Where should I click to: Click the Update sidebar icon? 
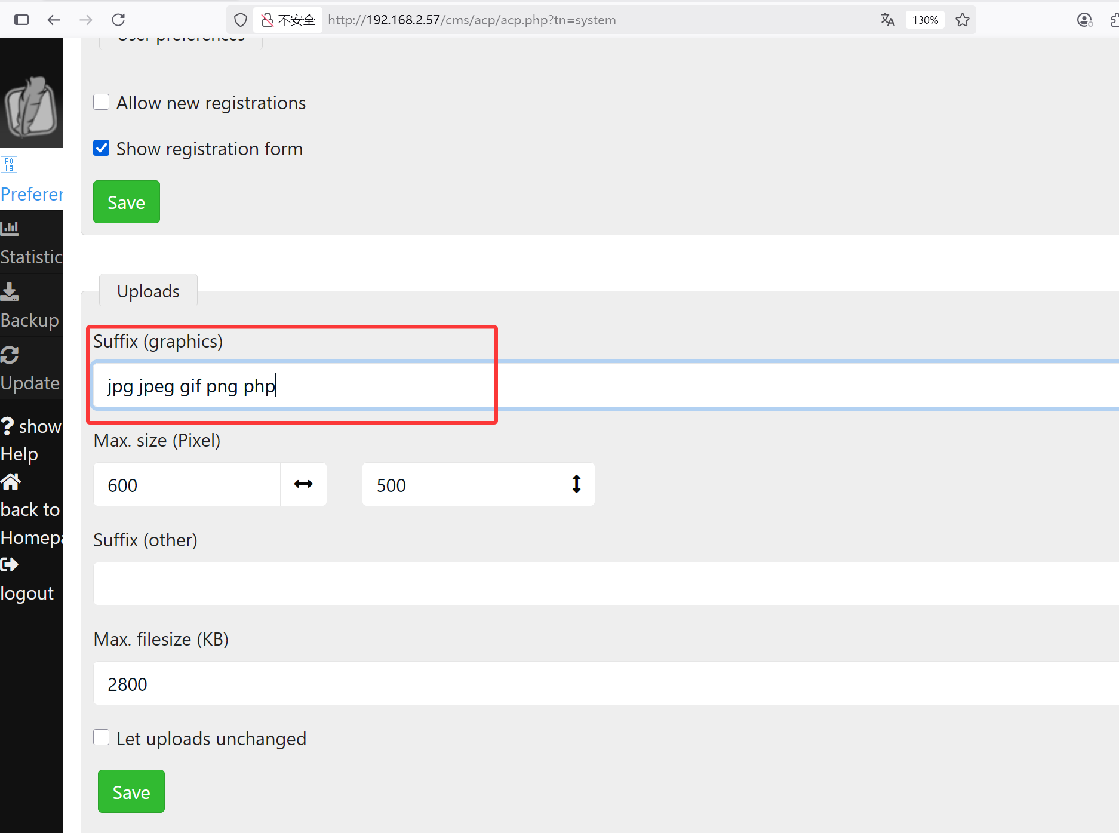(10, 355)
